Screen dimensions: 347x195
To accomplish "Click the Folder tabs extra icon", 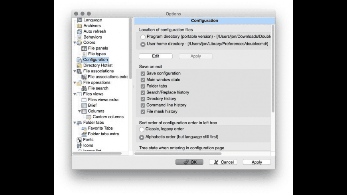I will 84,134.
